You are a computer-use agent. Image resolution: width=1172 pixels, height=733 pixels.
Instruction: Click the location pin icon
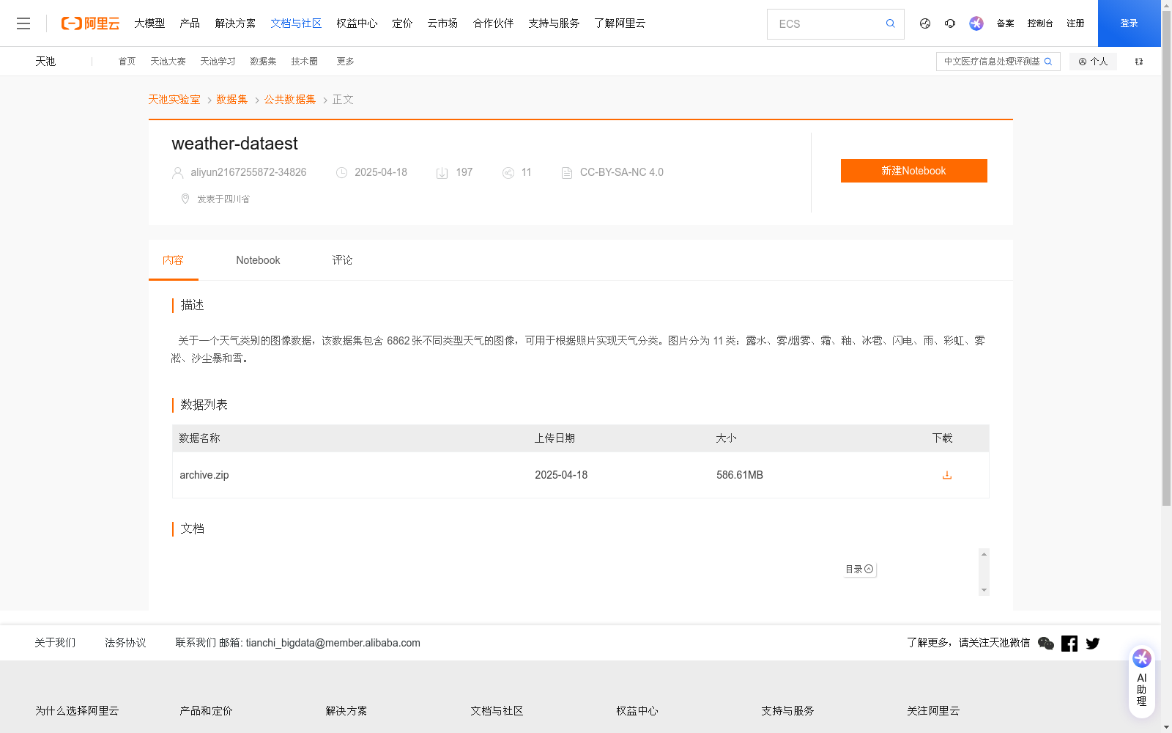(185, 199)
